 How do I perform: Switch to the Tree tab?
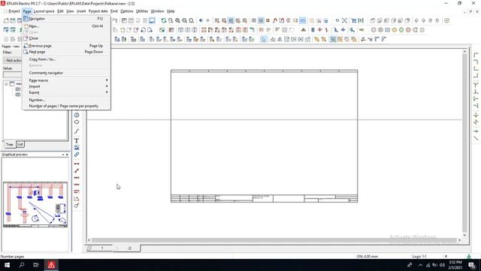10,145
